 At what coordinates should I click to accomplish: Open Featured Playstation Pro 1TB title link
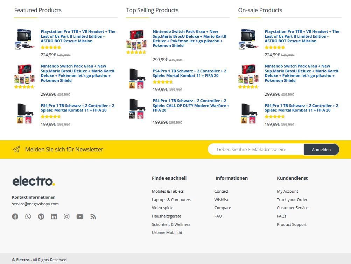tap(78, 36)
